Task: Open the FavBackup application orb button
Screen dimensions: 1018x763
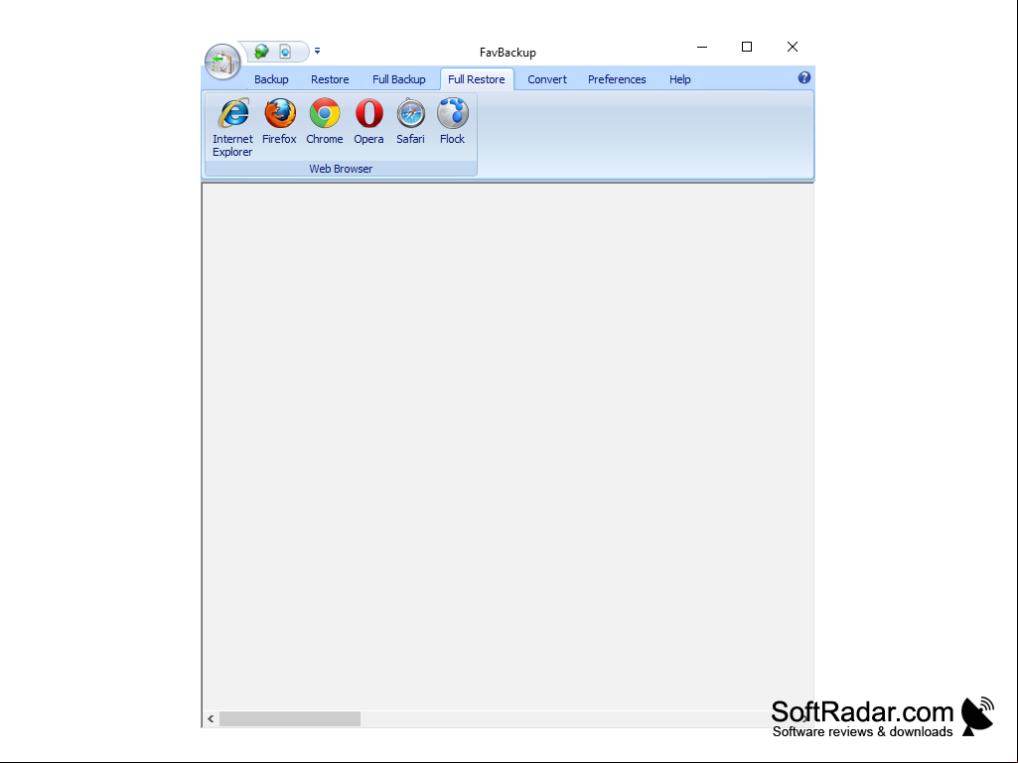Action: 222,63
